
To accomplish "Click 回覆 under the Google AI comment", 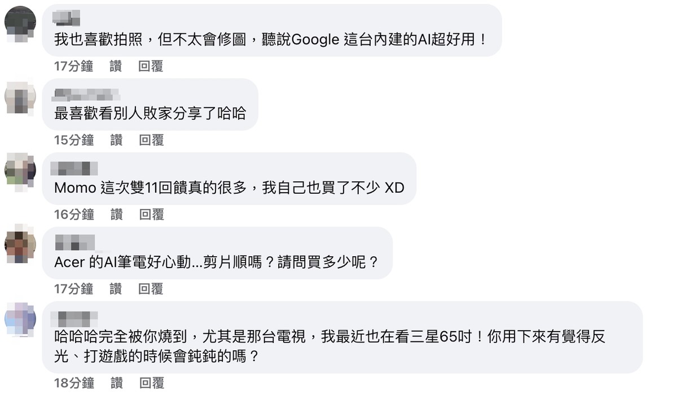I will (x=150, y=66).
